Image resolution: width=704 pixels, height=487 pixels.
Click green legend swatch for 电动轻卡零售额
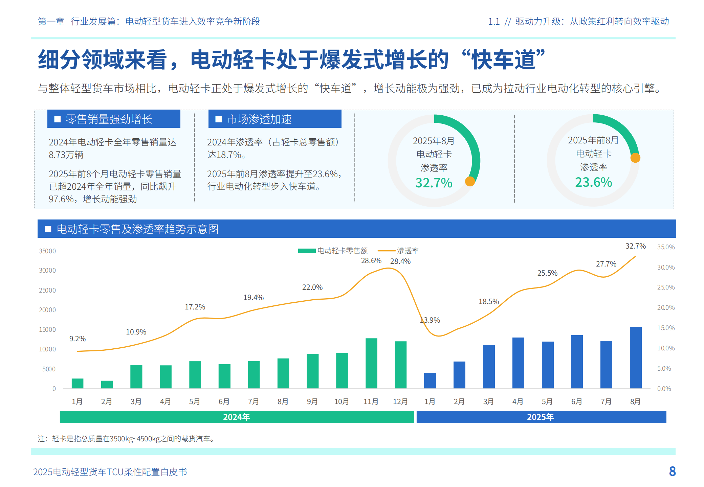[x=307, y=251]
